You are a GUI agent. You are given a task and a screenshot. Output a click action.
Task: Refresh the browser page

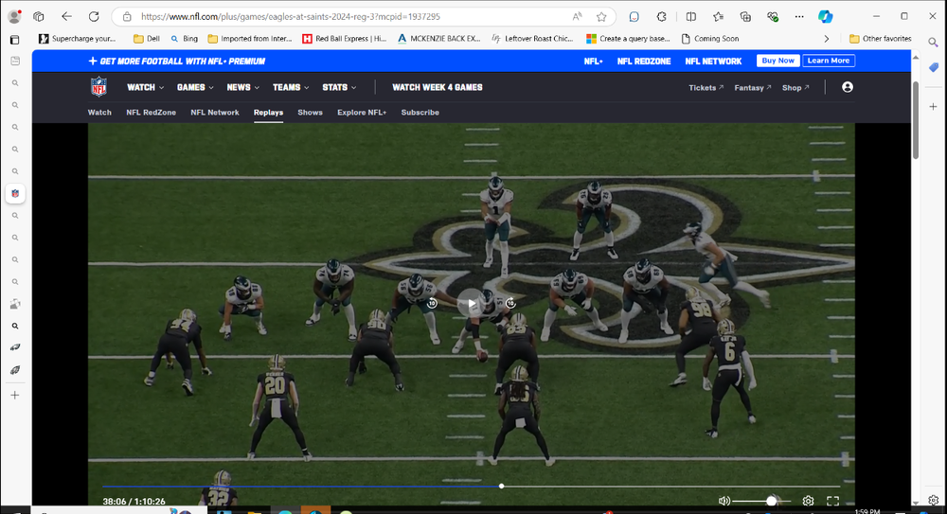coord(94,16)
